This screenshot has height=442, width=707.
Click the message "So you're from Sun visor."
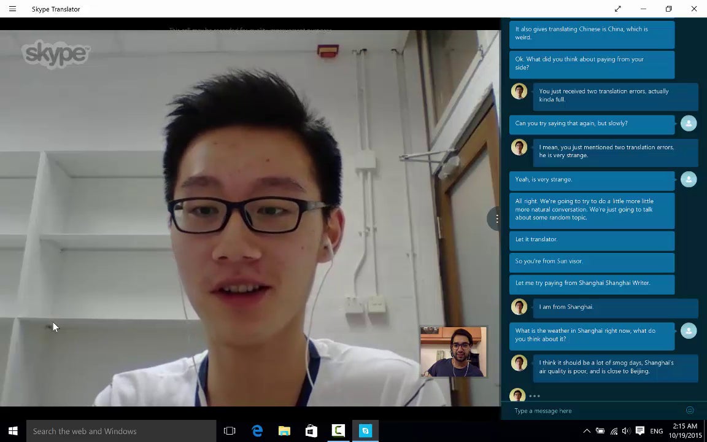[592, 262]
